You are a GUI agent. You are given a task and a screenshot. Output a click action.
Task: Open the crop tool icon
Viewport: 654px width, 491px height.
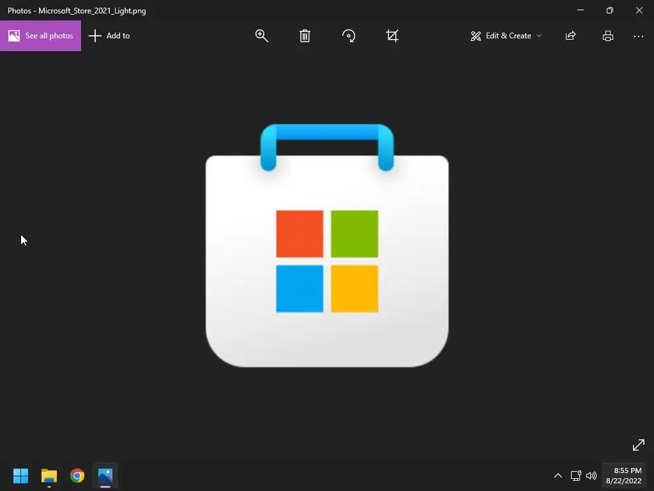392,36
